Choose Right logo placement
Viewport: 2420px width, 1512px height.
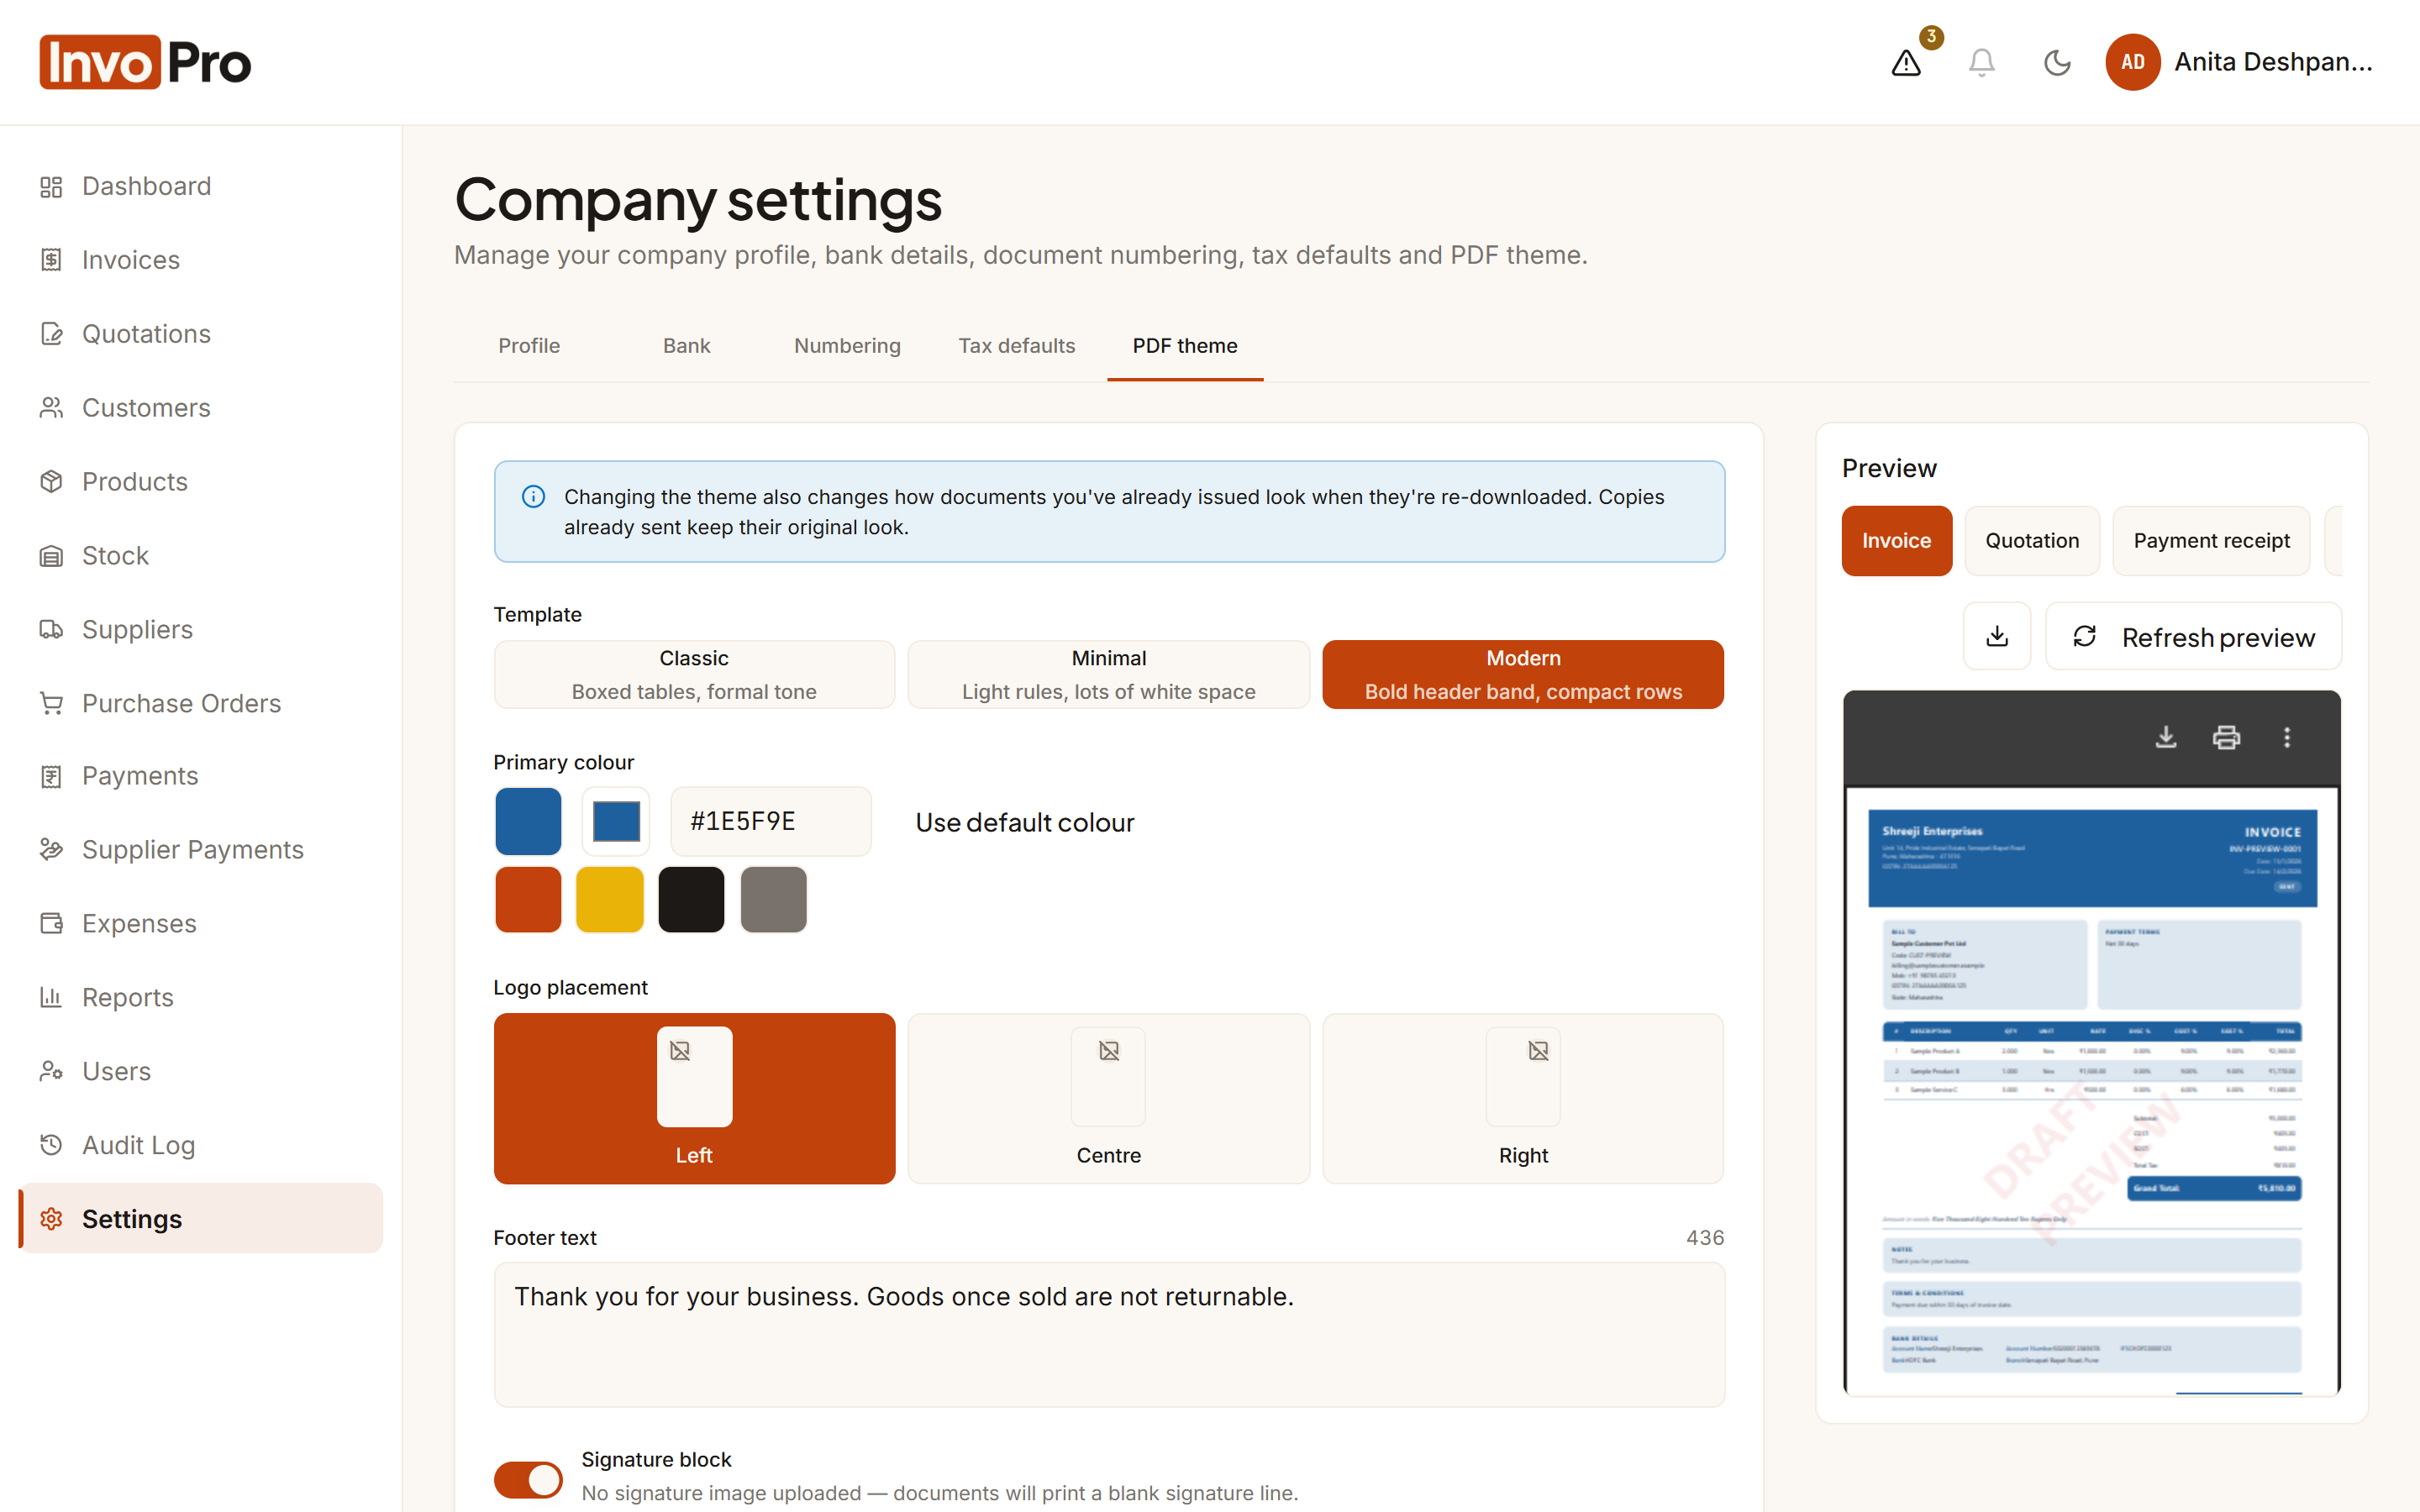click(x=1523, y=1099)
